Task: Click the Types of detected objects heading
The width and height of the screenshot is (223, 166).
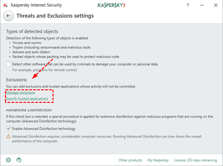Action: coord(32,31)
